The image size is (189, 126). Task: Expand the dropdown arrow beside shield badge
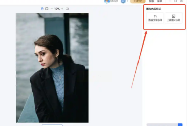click(127, 1)
